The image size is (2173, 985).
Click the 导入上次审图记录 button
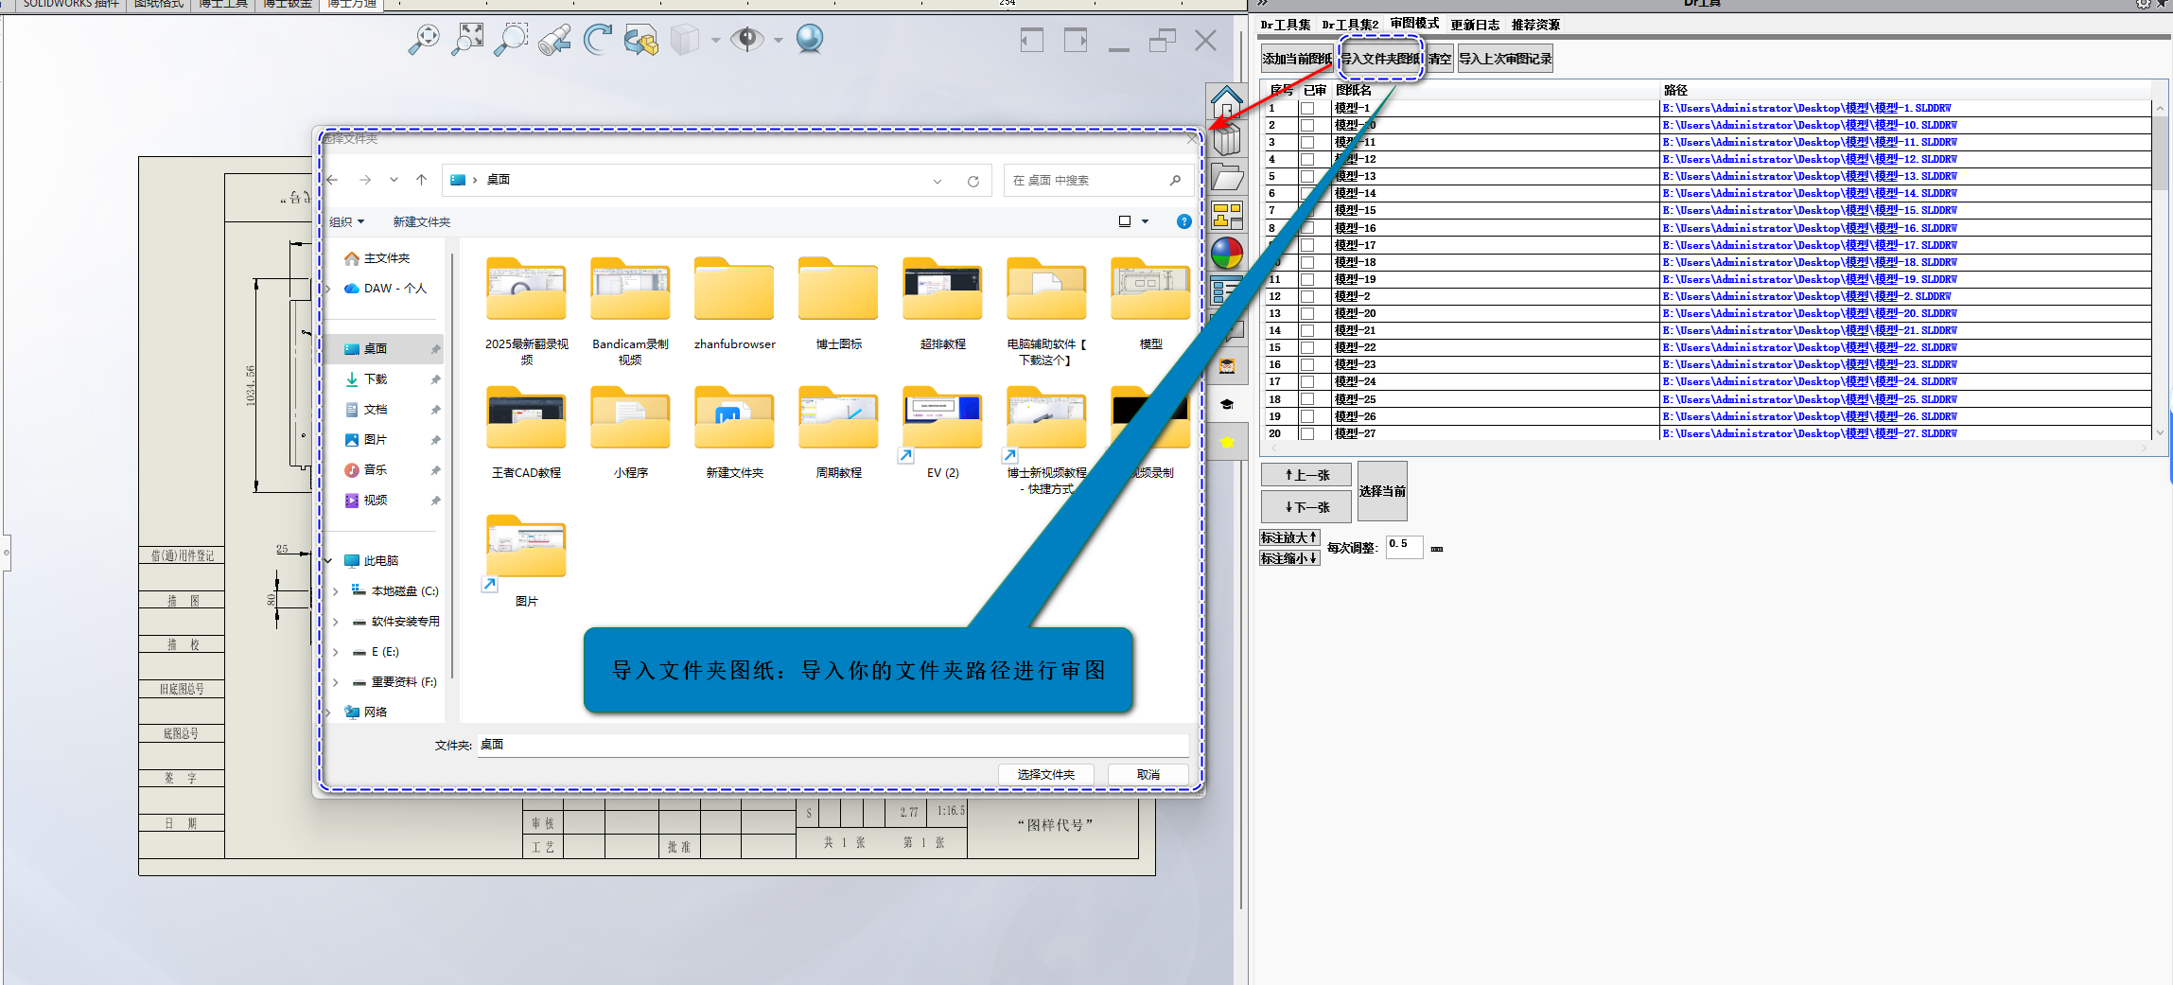[x=1504, y=59]
